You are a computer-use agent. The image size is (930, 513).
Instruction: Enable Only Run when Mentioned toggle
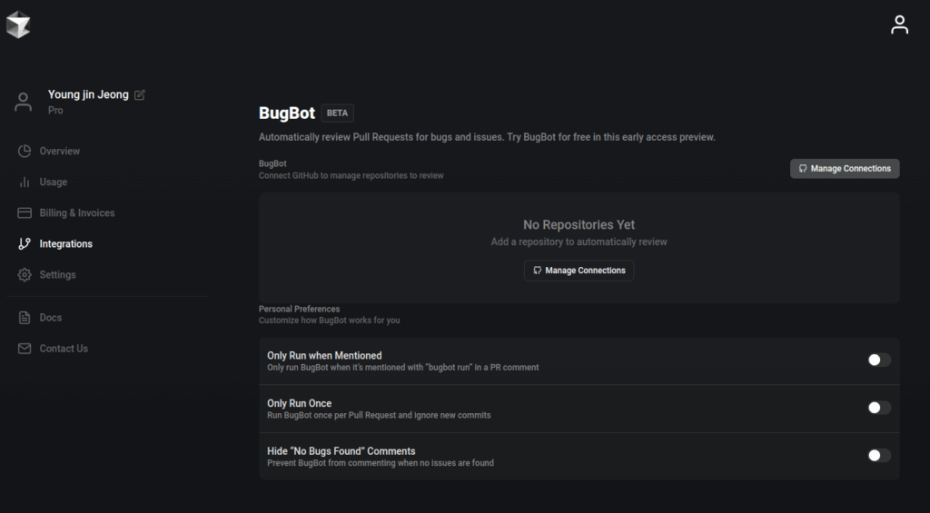coord(878,360)
